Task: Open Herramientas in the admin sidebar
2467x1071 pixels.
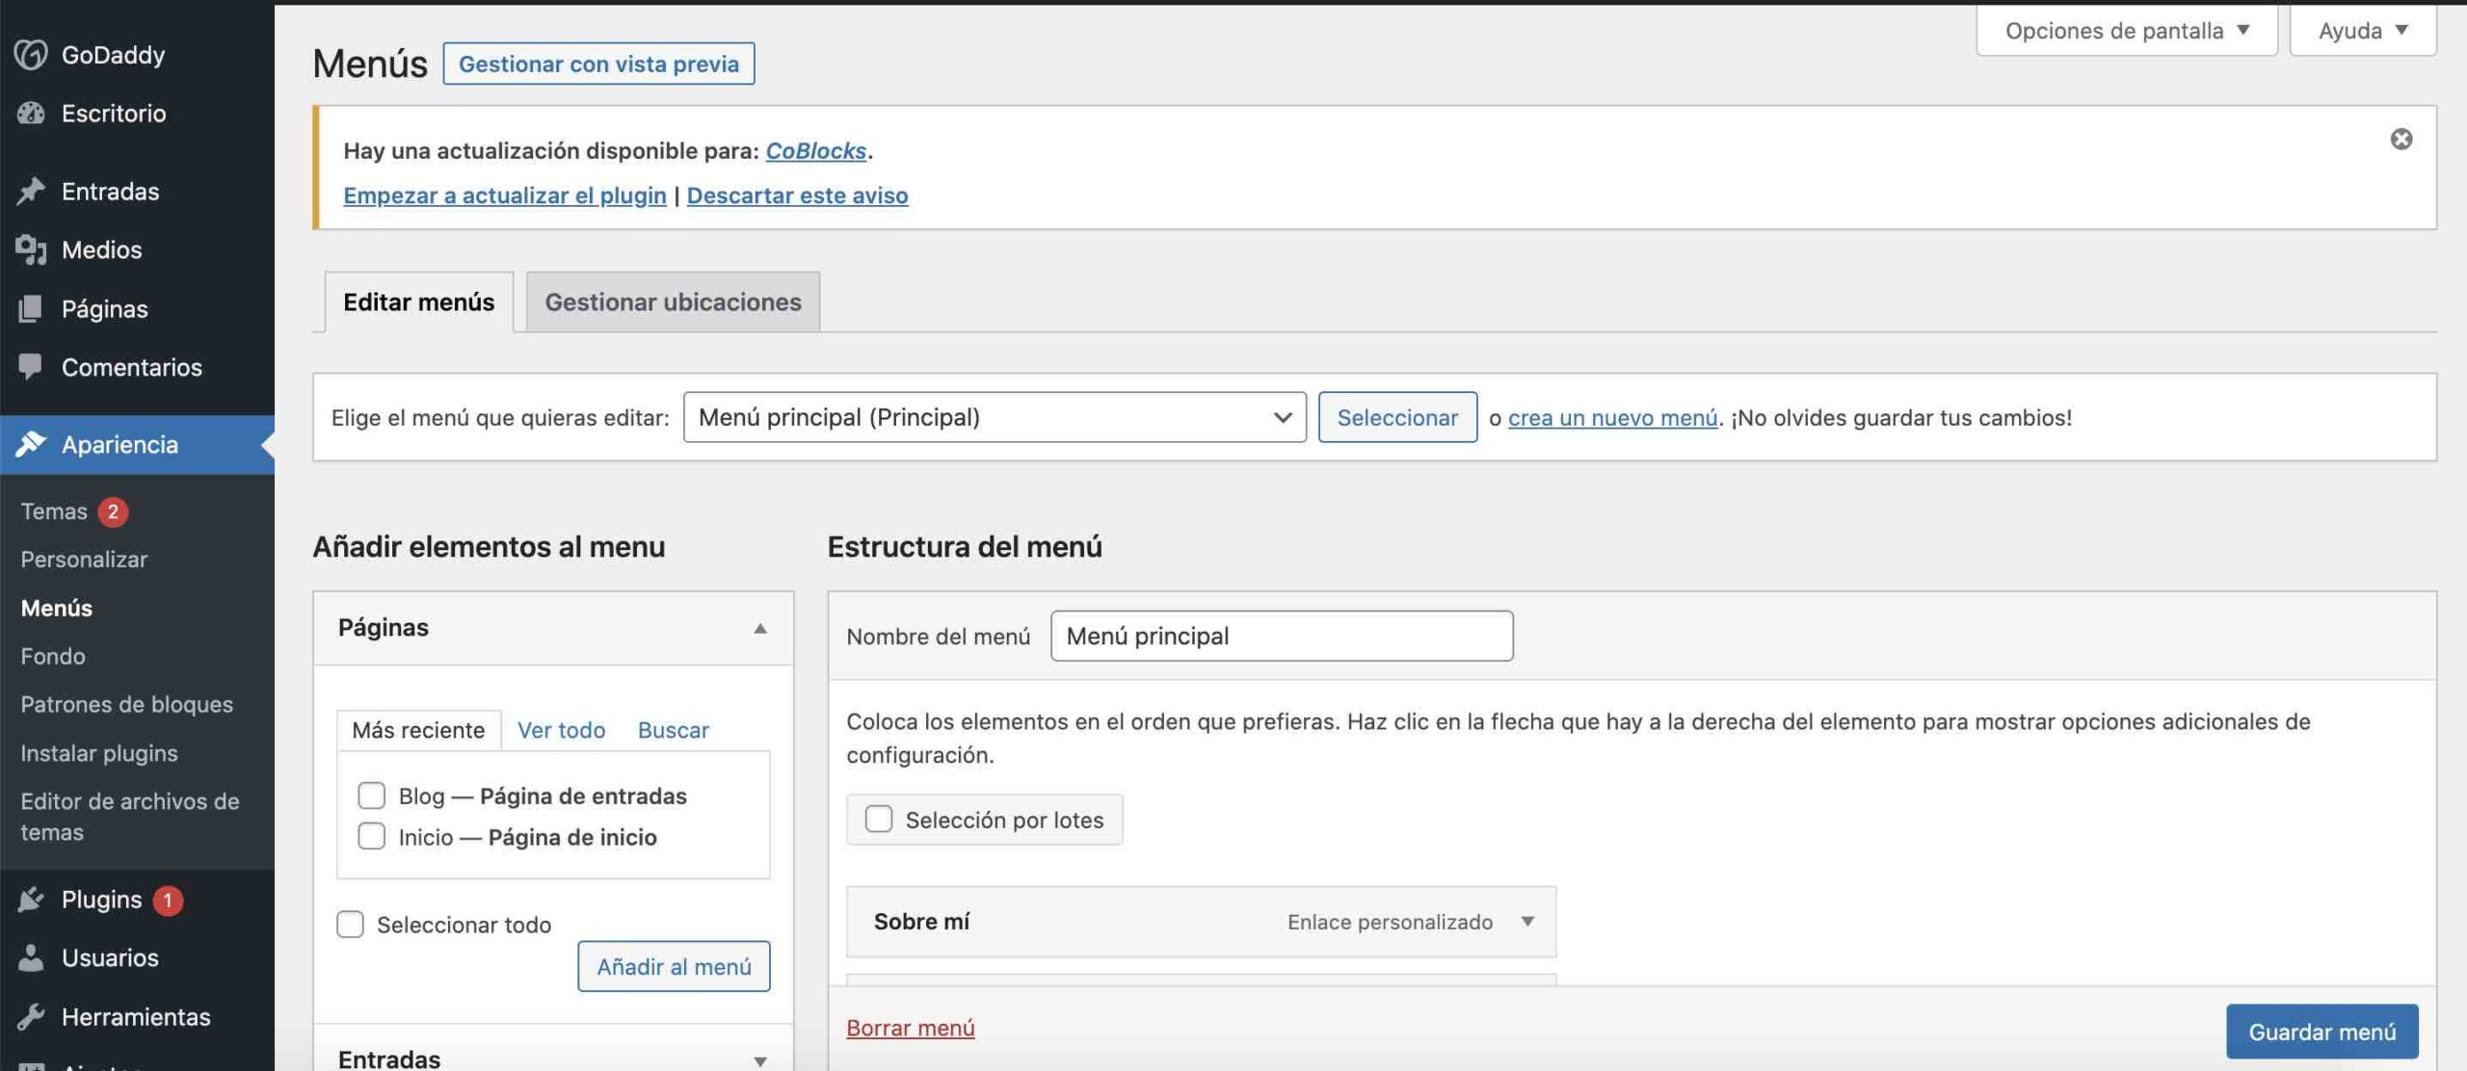Action: click(x=136, y=1017)
